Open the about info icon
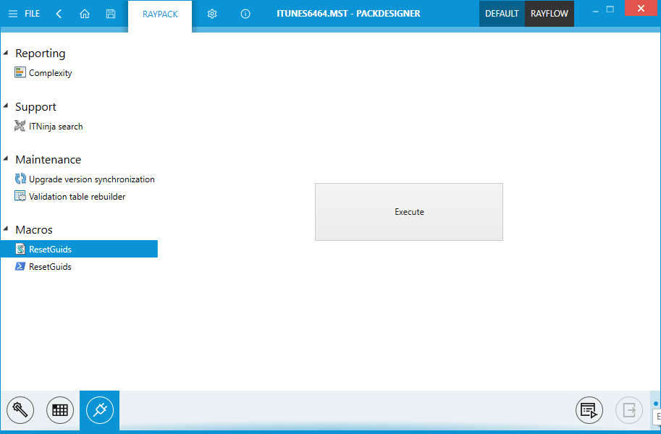 [245, 14]
